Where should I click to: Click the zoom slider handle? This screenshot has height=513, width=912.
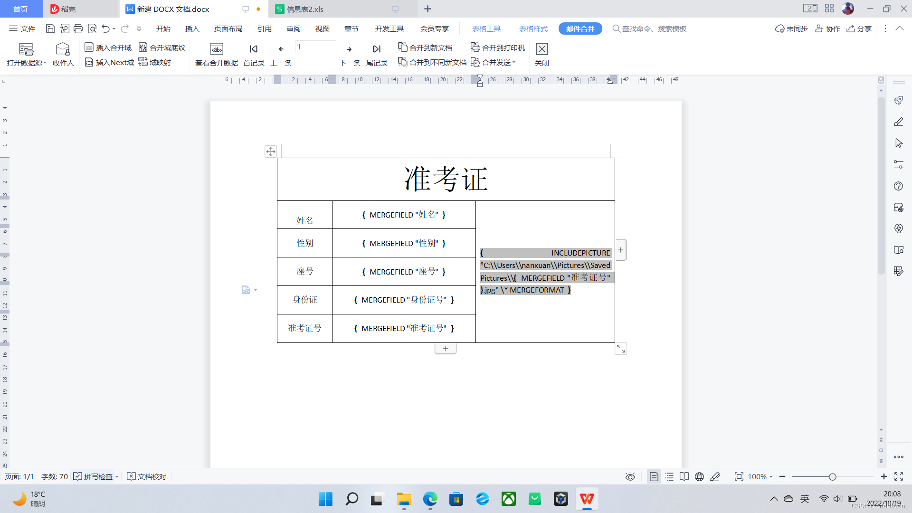(x=832, y=476)
